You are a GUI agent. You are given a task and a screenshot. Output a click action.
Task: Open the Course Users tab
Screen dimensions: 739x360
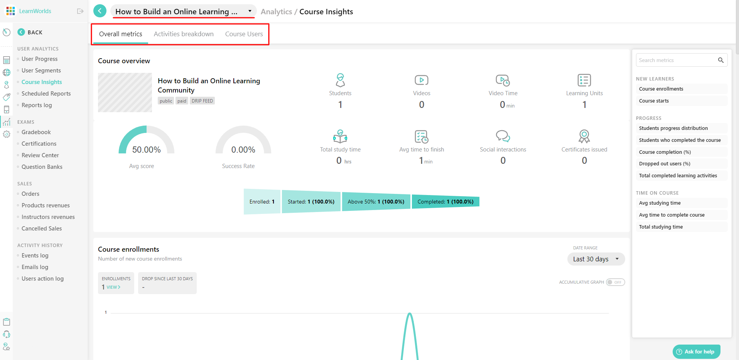tap(244, 34)
